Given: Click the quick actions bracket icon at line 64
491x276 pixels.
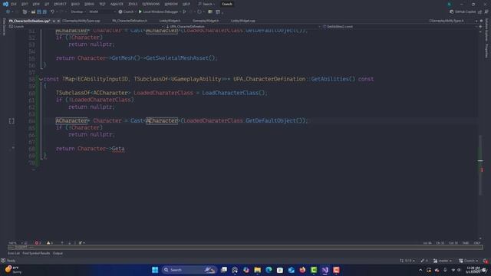Looking at the screenshot, I should (12, 121).
